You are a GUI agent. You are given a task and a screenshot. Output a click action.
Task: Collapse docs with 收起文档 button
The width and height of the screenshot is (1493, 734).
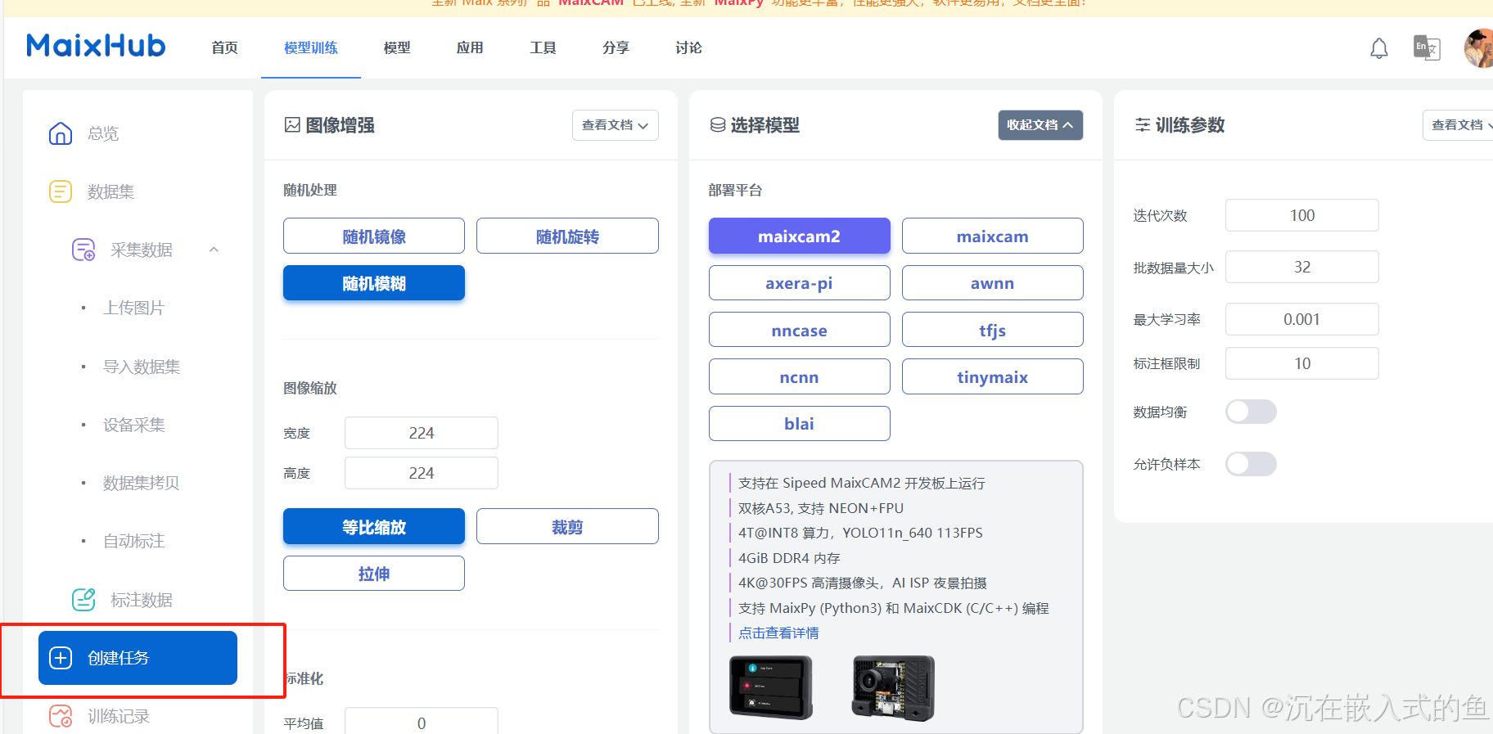pyautogui.click(x=1040, y=125)
